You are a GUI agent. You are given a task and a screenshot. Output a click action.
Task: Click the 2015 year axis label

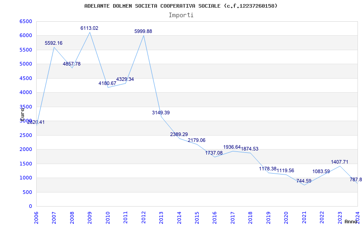[x=197, y=218]
